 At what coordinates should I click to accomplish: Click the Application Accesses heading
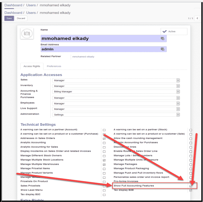41,75
